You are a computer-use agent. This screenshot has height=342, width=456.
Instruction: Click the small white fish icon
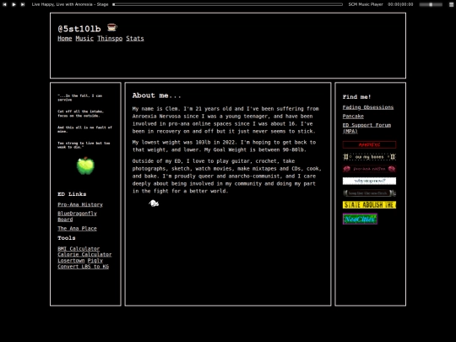154,203
